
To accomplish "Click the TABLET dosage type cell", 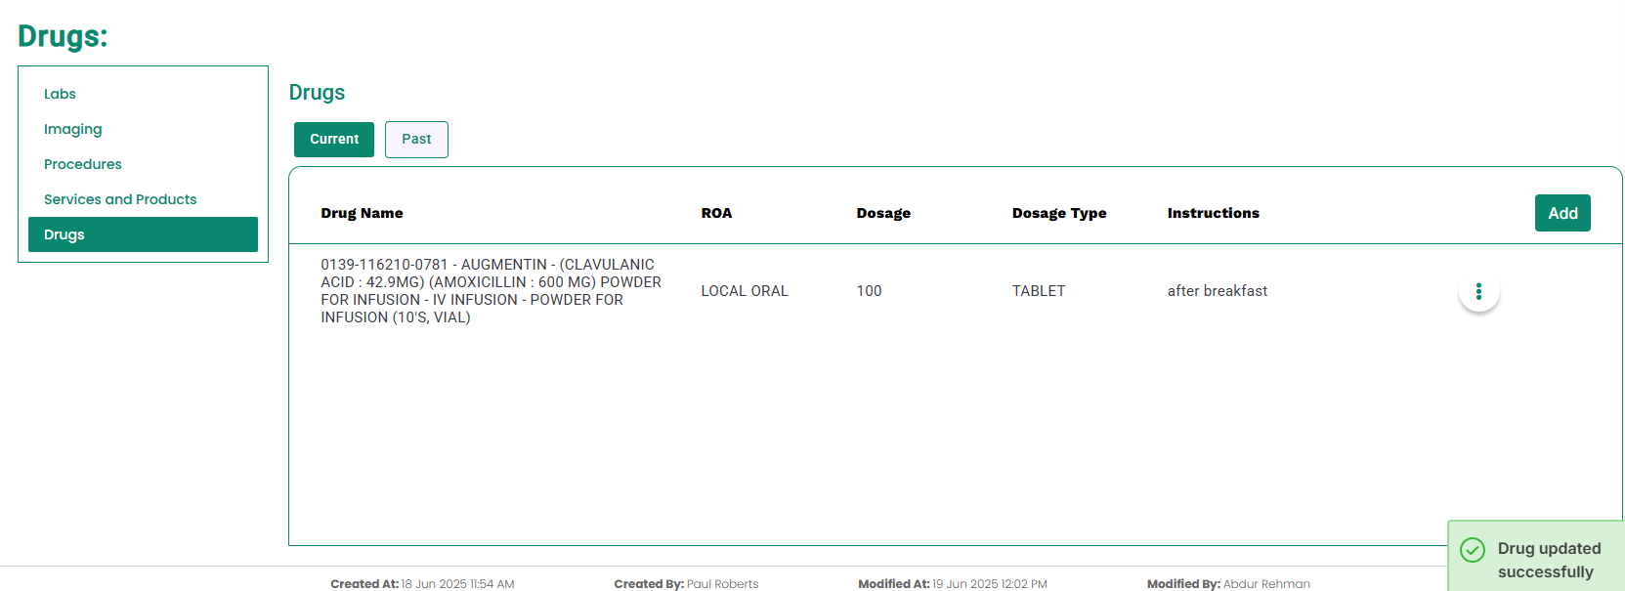I will (x=1039, y=291).
